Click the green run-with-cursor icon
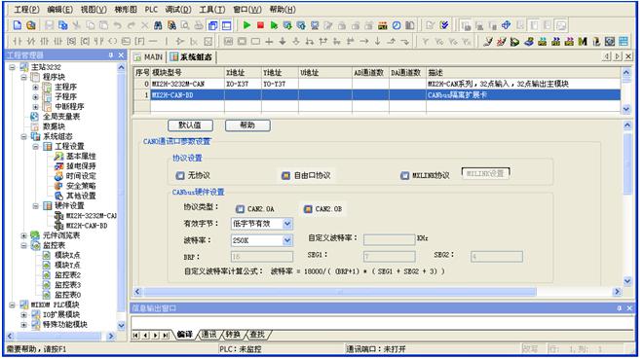This screenshot has width=643, height=359. coord(274,25)
